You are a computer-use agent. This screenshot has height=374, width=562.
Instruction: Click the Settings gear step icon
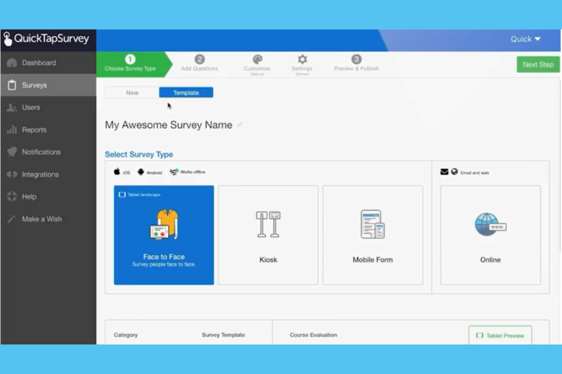pyautogui.click(x=302, y=59)
